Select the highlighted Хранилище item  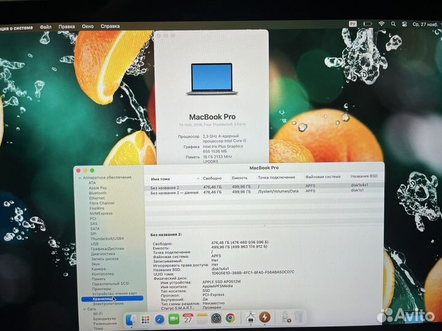coord(112,299)
